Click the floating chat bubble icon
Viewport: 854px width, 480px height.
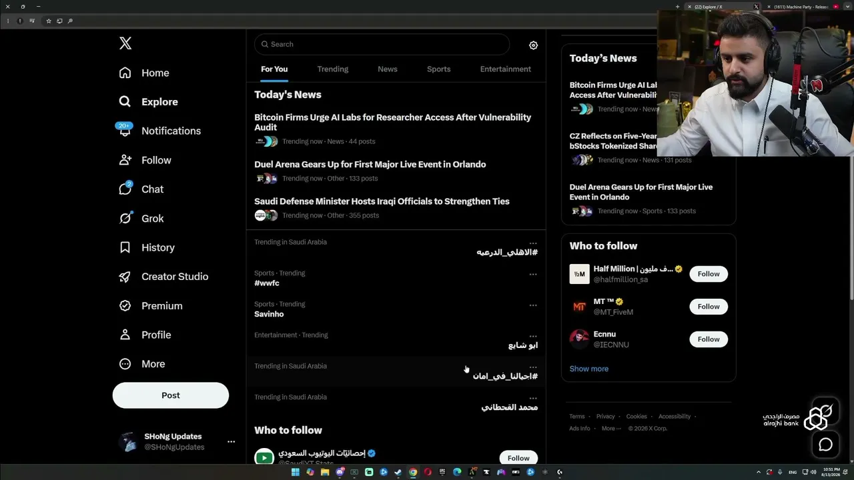(x=825, y=445)
